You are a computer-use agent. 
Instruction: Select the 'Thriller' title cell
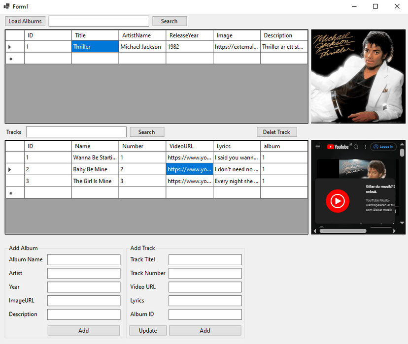(95, 47)
